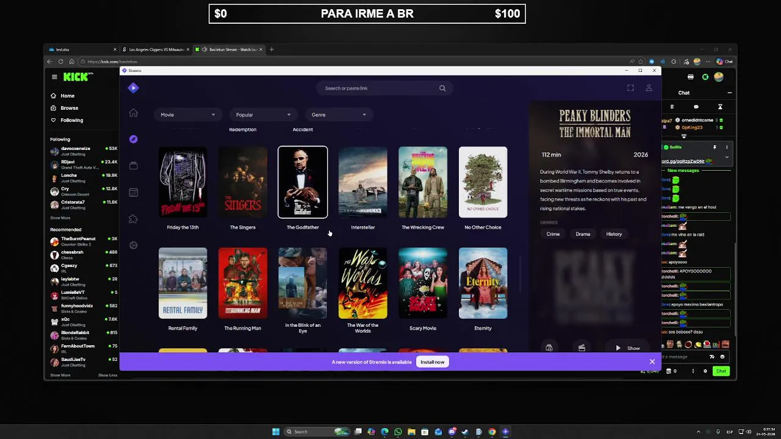Select the History genre tag
Viewport: 781px width, 439px height.
point(614,234)
